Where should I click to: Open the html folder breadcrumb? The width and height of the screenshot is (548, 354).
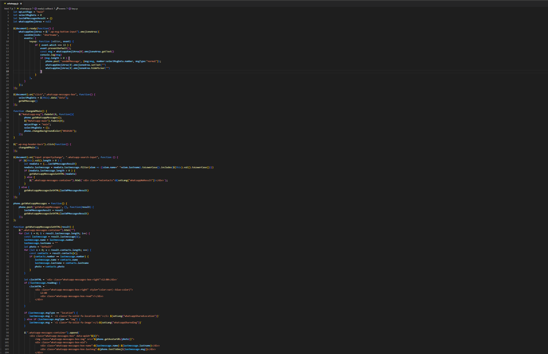[x=7, y=9]
